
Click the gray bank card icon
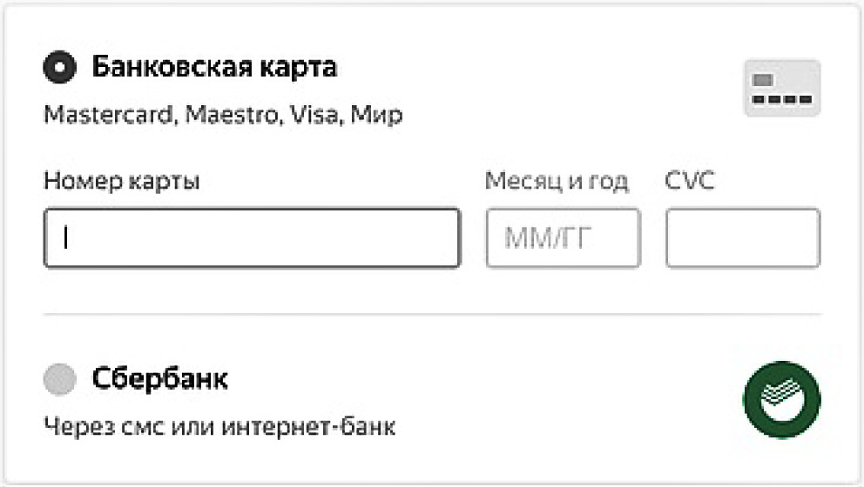coord(781,88)
